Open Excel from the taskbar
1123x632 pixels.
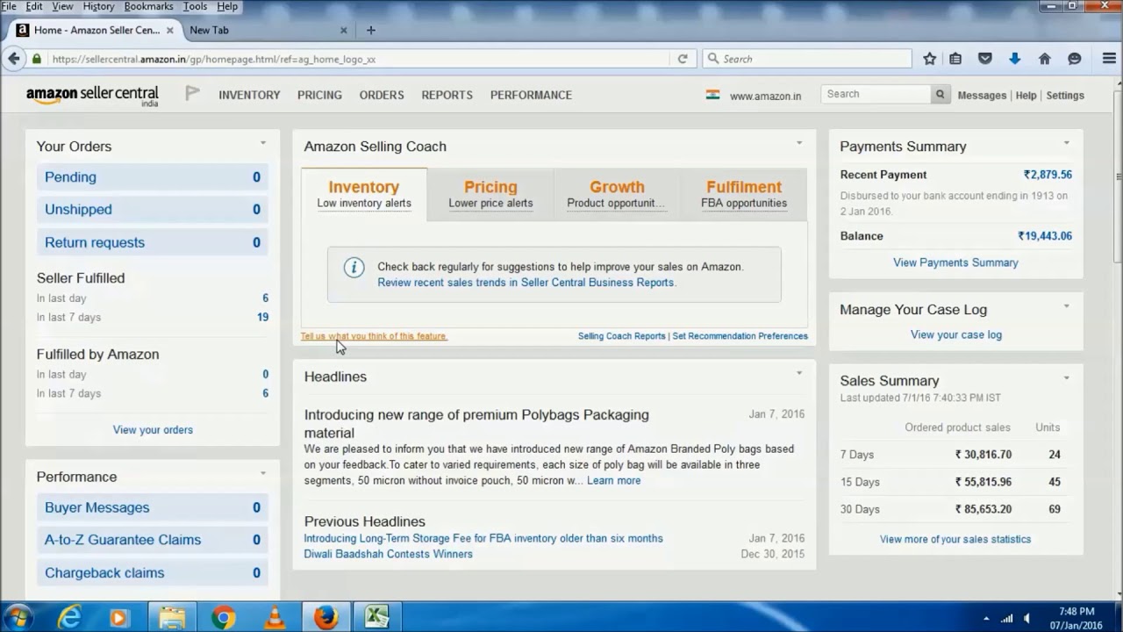(377, 618)
